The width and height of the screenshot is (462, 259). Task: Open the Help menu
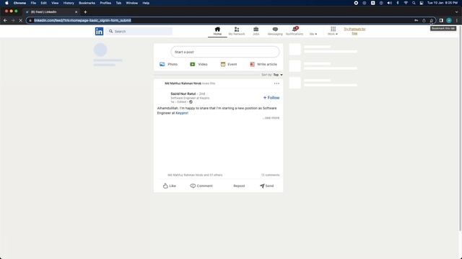(x=146, y=3)
